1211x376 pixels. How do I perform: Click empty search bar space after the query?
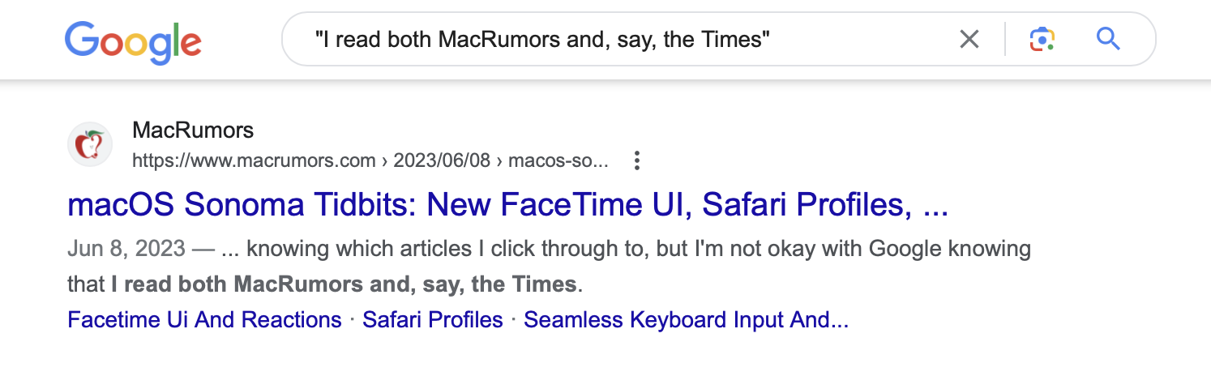pos(859,39)
